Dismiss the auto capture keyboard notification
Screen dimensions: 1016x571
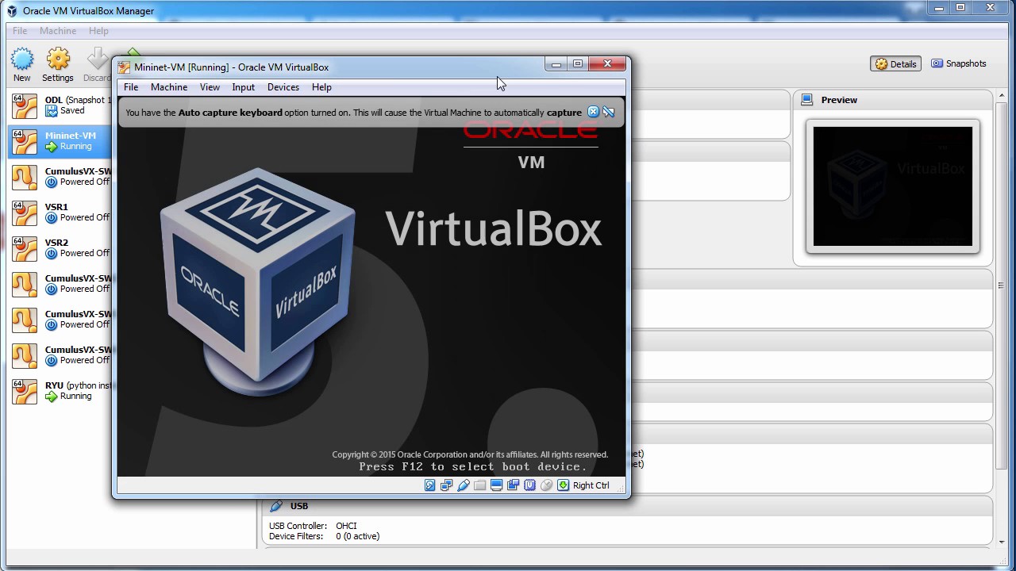point(593,112)
